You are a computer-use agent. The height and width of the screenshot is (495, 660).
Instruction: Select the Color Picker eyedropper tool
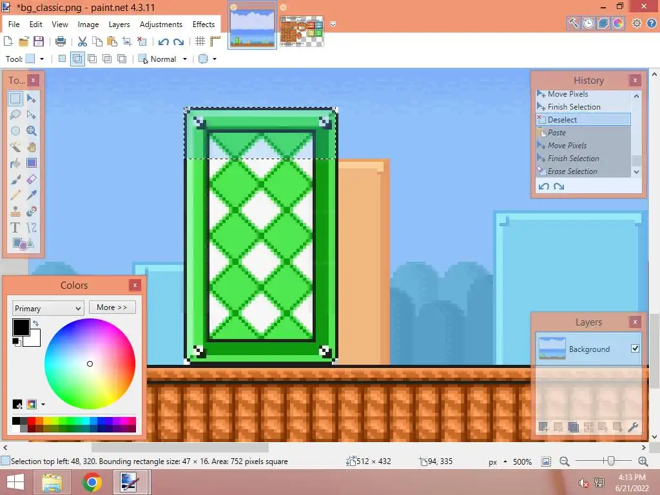(x=32, y=195)
